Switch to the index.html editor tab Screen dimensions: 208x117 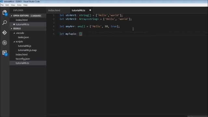pyautogui.click(x=54, y=10)
